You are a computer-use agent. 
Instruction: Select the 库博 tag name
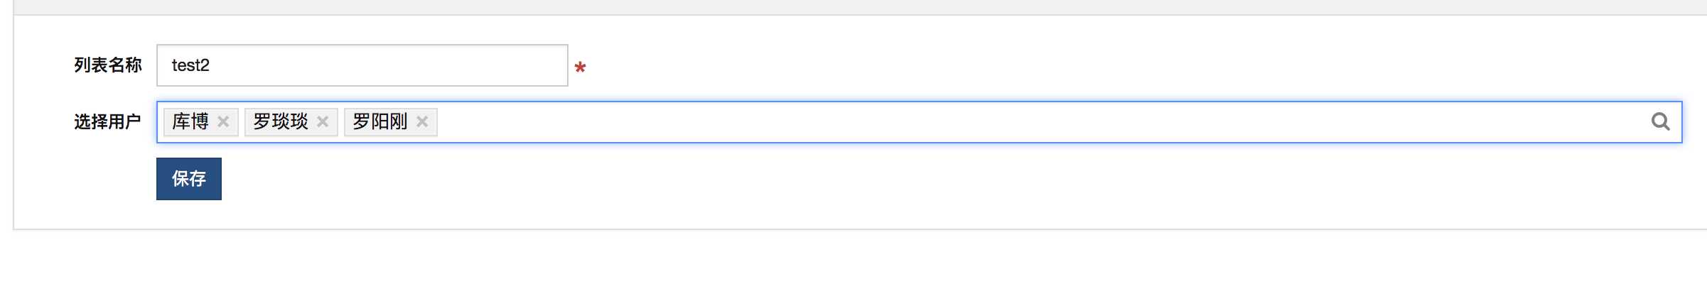190,121
